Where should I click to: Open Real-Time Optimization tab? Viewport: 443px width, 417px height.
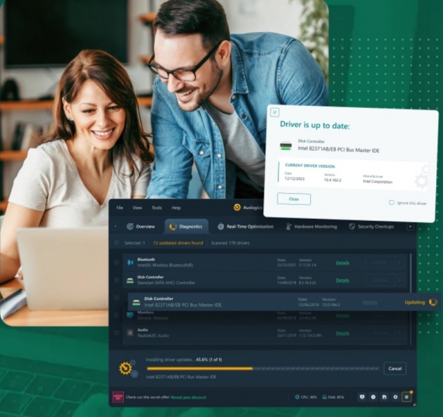click(x=245, y=227)
